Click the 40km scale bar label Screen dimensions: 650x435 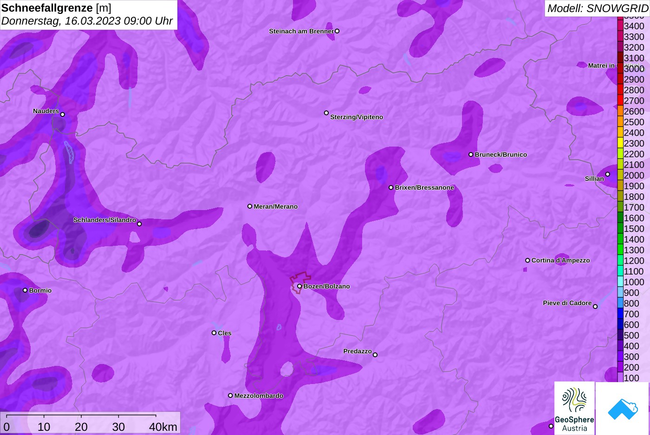click(x=163, y=427)
